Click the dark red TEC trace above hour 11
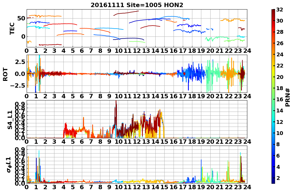The height and width of the screenshot is (193, 293). (x=126, y=13)
